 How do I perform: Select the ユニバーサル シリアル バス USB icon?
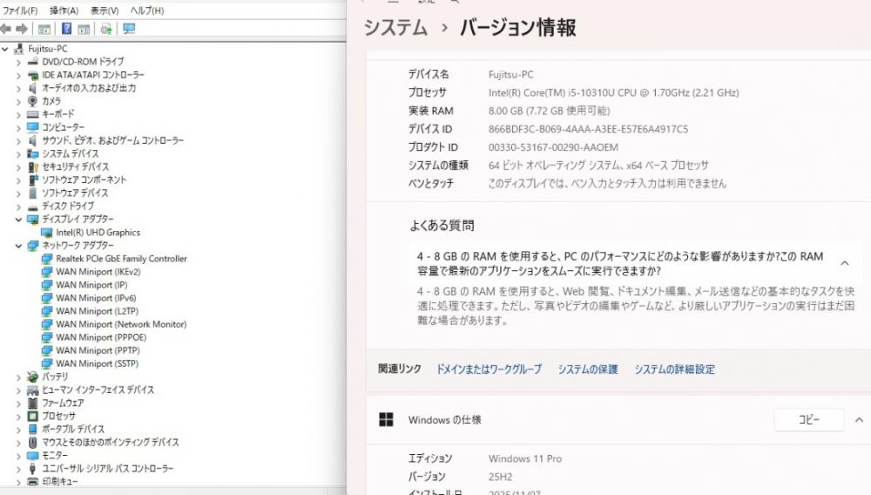coord(33,468)
